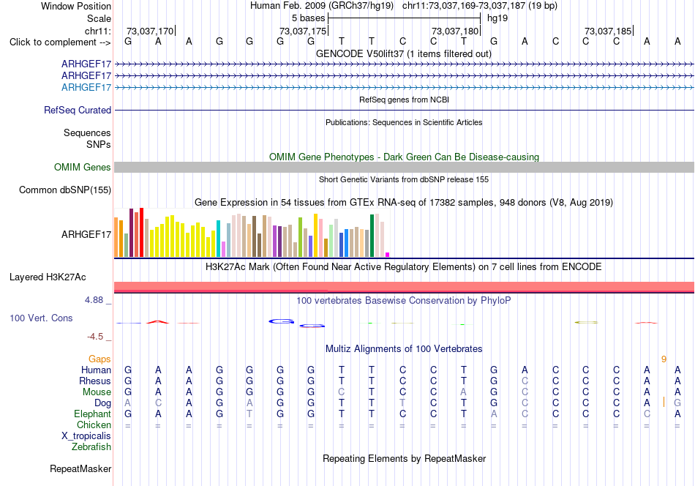Open the 100 Vert. Cons track label
The width and height of the screenshot is (695, 486).
click(x=41, y=318)
